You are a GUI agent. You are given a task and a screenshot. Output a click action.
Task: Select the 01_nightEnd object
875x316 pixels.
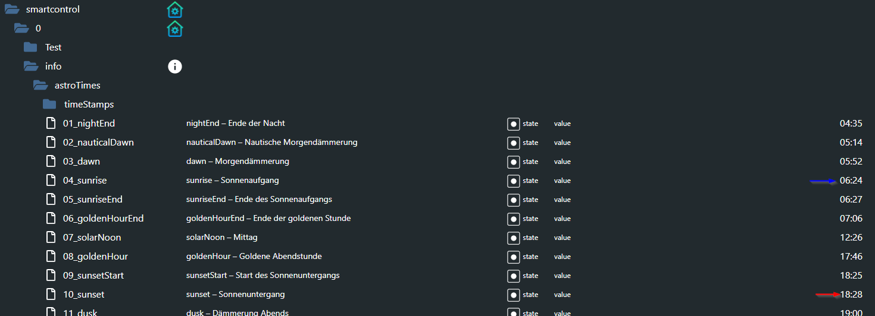pos(89,124)
